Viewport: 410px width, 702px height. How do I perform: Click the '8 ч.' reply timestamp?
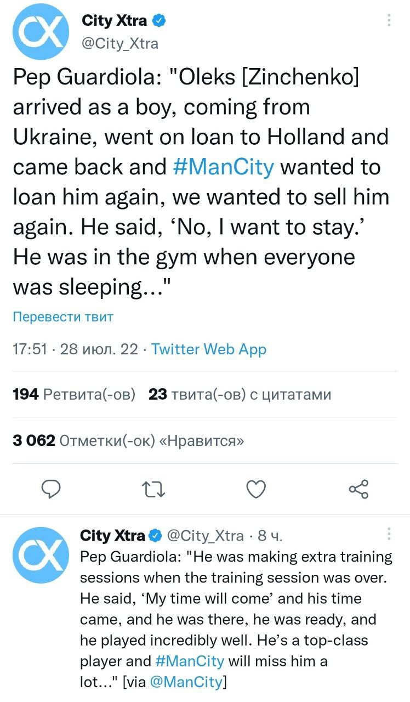coord(270,535)
